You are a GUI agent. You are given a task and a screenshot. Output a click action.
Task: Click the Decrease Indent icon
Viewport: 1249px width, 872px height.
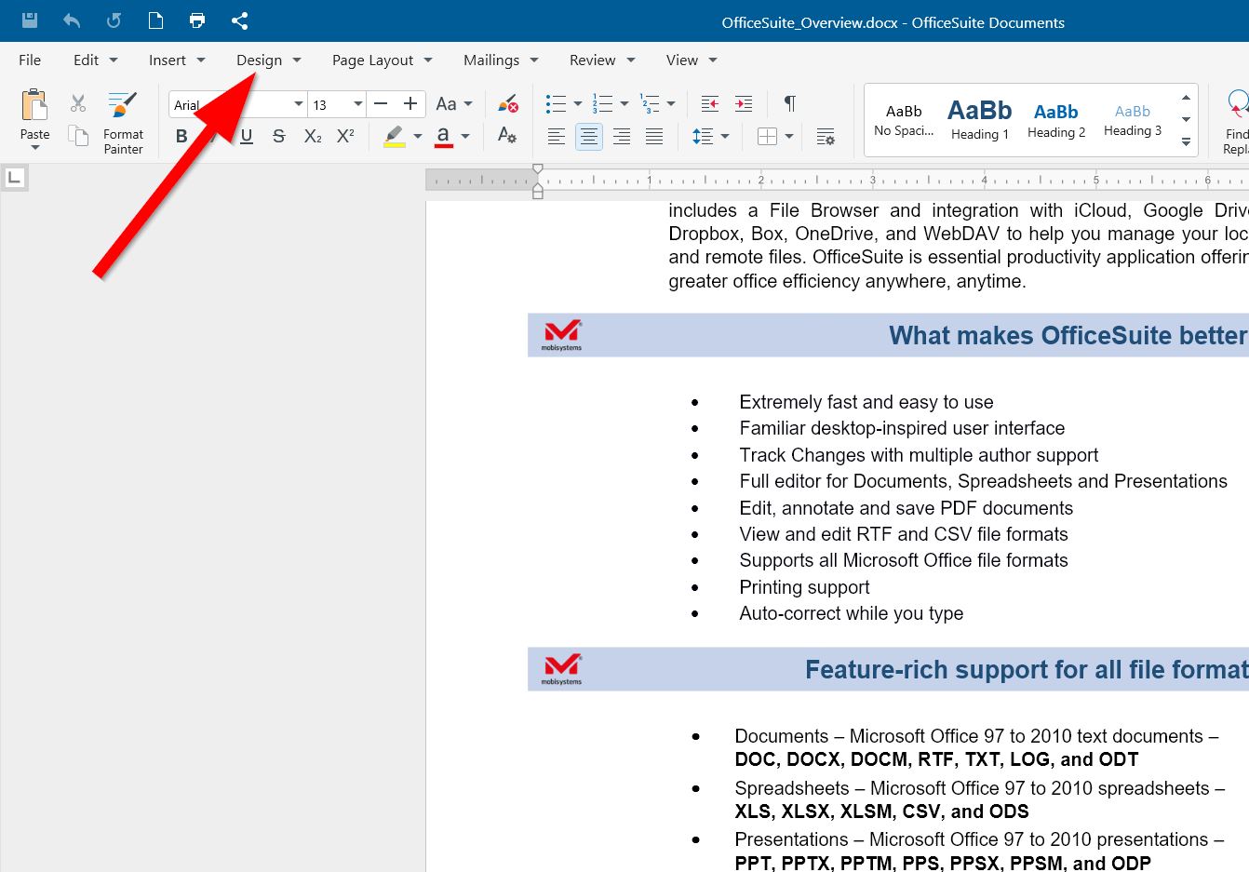709,104
